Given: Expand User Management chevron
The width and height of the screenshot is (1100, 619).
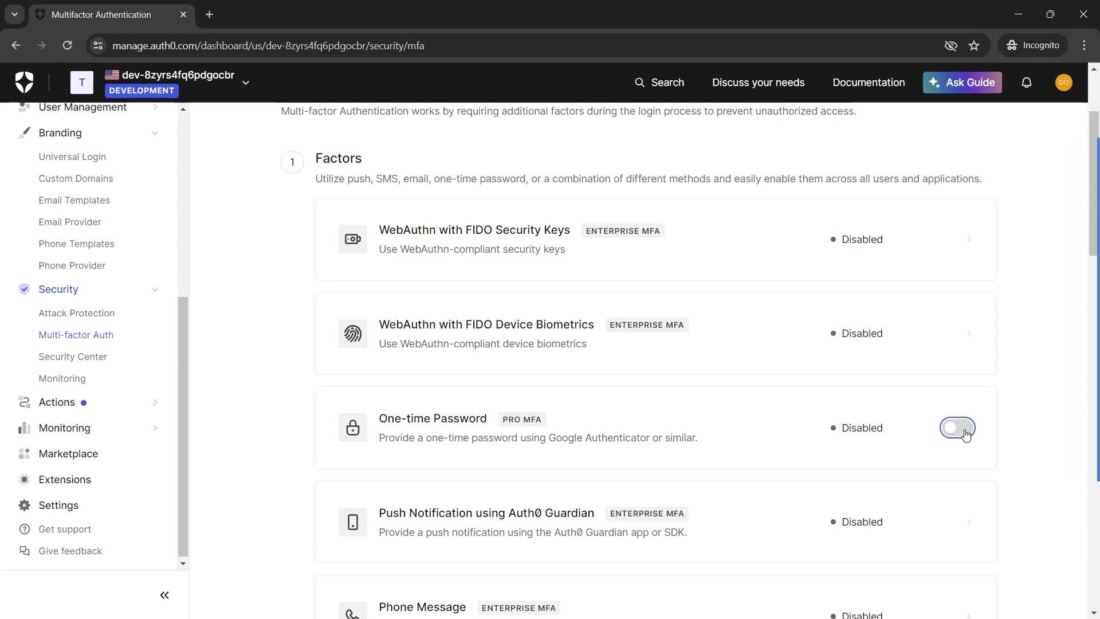Looking at the screenshot, I should click(155, 107).
